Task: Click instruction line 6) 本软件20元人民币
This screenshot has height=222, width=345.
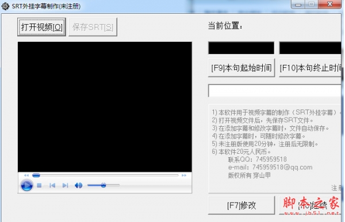Action: coord(241,152)
